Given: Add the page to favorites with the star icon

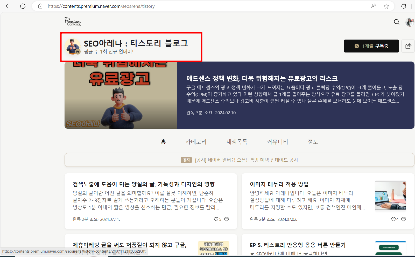Looking at the screenshot, I should tap(386, 6).
